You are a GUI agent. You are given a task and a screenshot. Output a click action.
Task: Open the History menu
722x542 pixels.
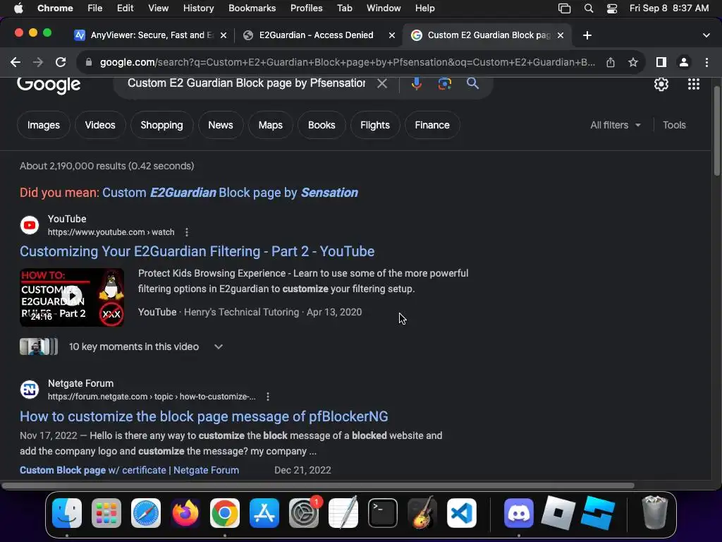tap(198, 8)
